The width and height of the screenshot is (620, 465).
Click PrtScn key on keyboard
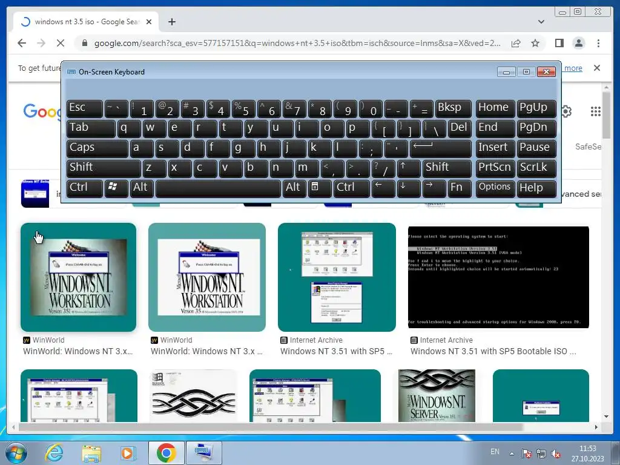click(x=495, y=168)
